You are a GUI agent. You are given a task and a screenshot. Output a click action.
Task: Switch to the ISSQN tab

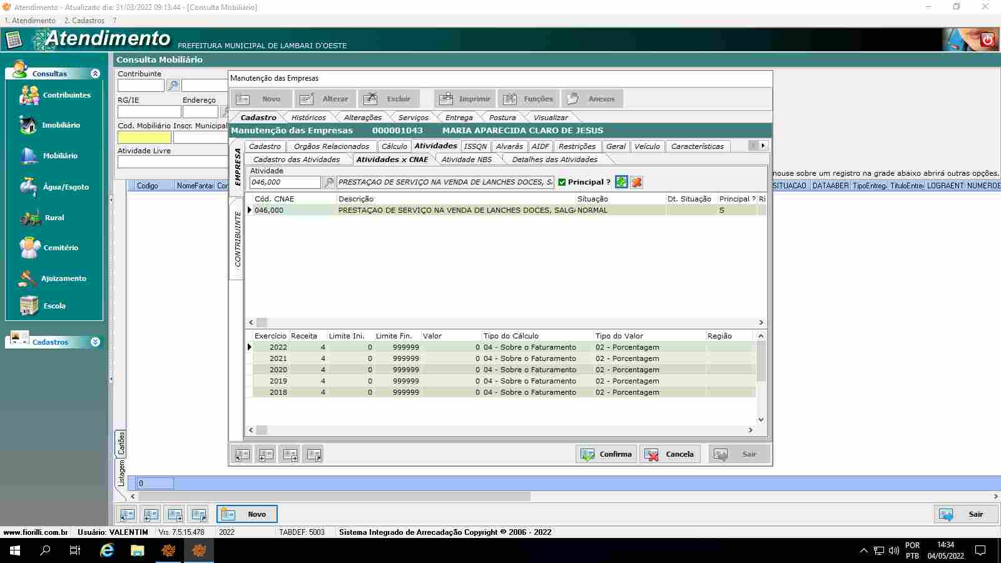click(x=475, y=146)
